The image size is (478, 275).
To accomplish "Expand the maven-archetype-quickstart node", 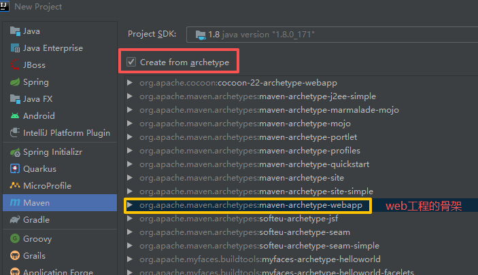I will coord(130,164).
